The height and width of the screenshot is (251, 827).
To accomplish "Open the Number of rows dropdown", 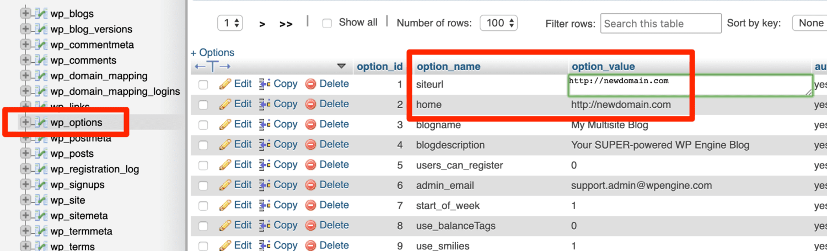I will [498, 23].
